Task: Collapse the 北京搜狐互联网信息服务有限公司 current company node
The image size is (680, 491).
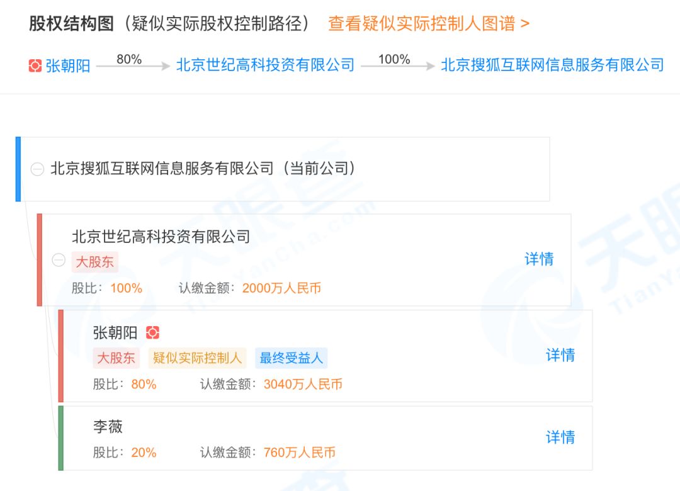Action: click(37, 169)
